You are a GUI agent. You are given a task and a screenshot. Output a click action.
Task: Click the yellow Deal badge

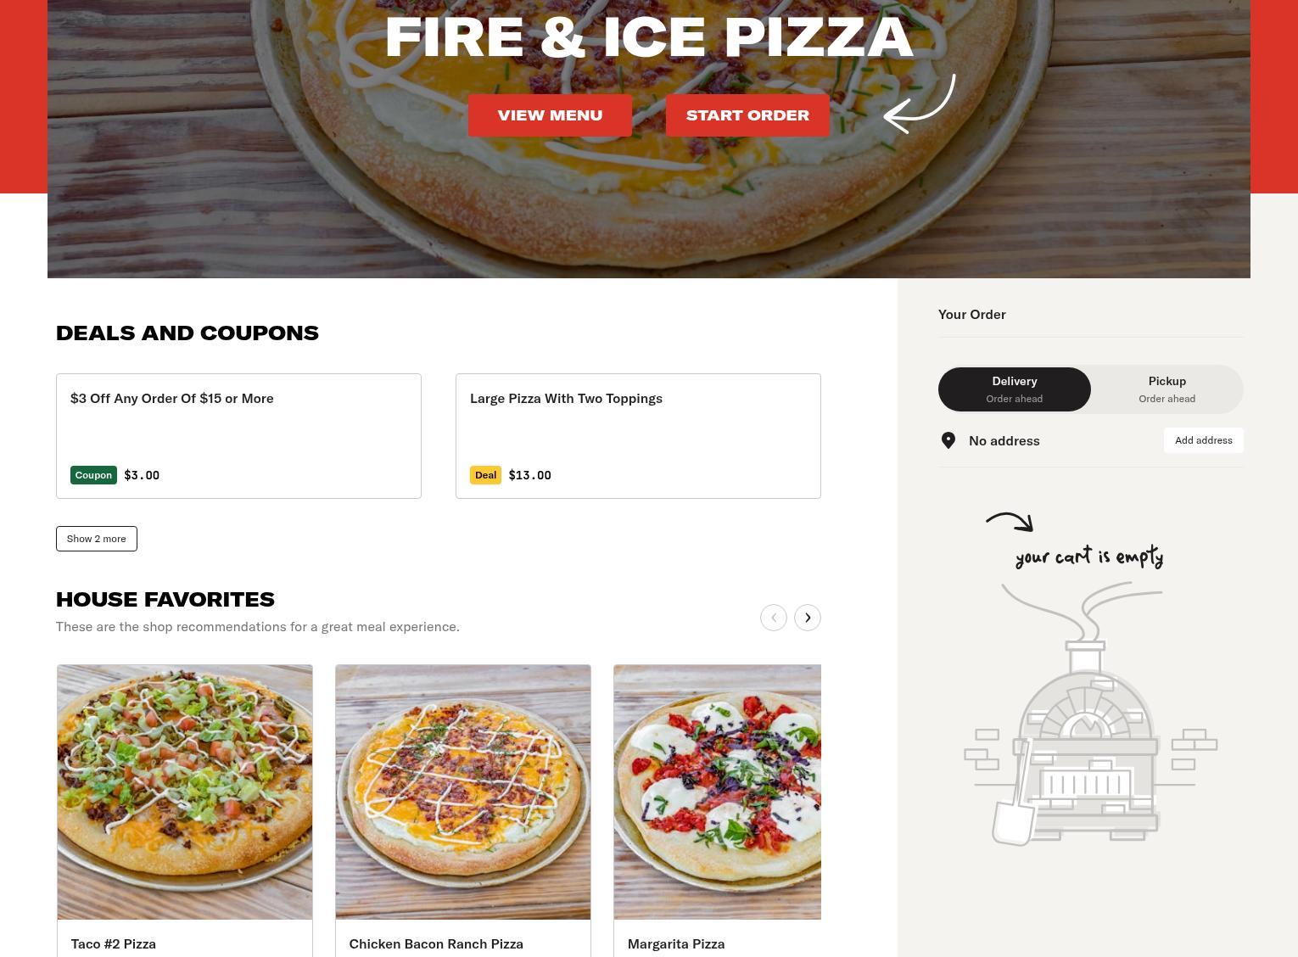485,475
